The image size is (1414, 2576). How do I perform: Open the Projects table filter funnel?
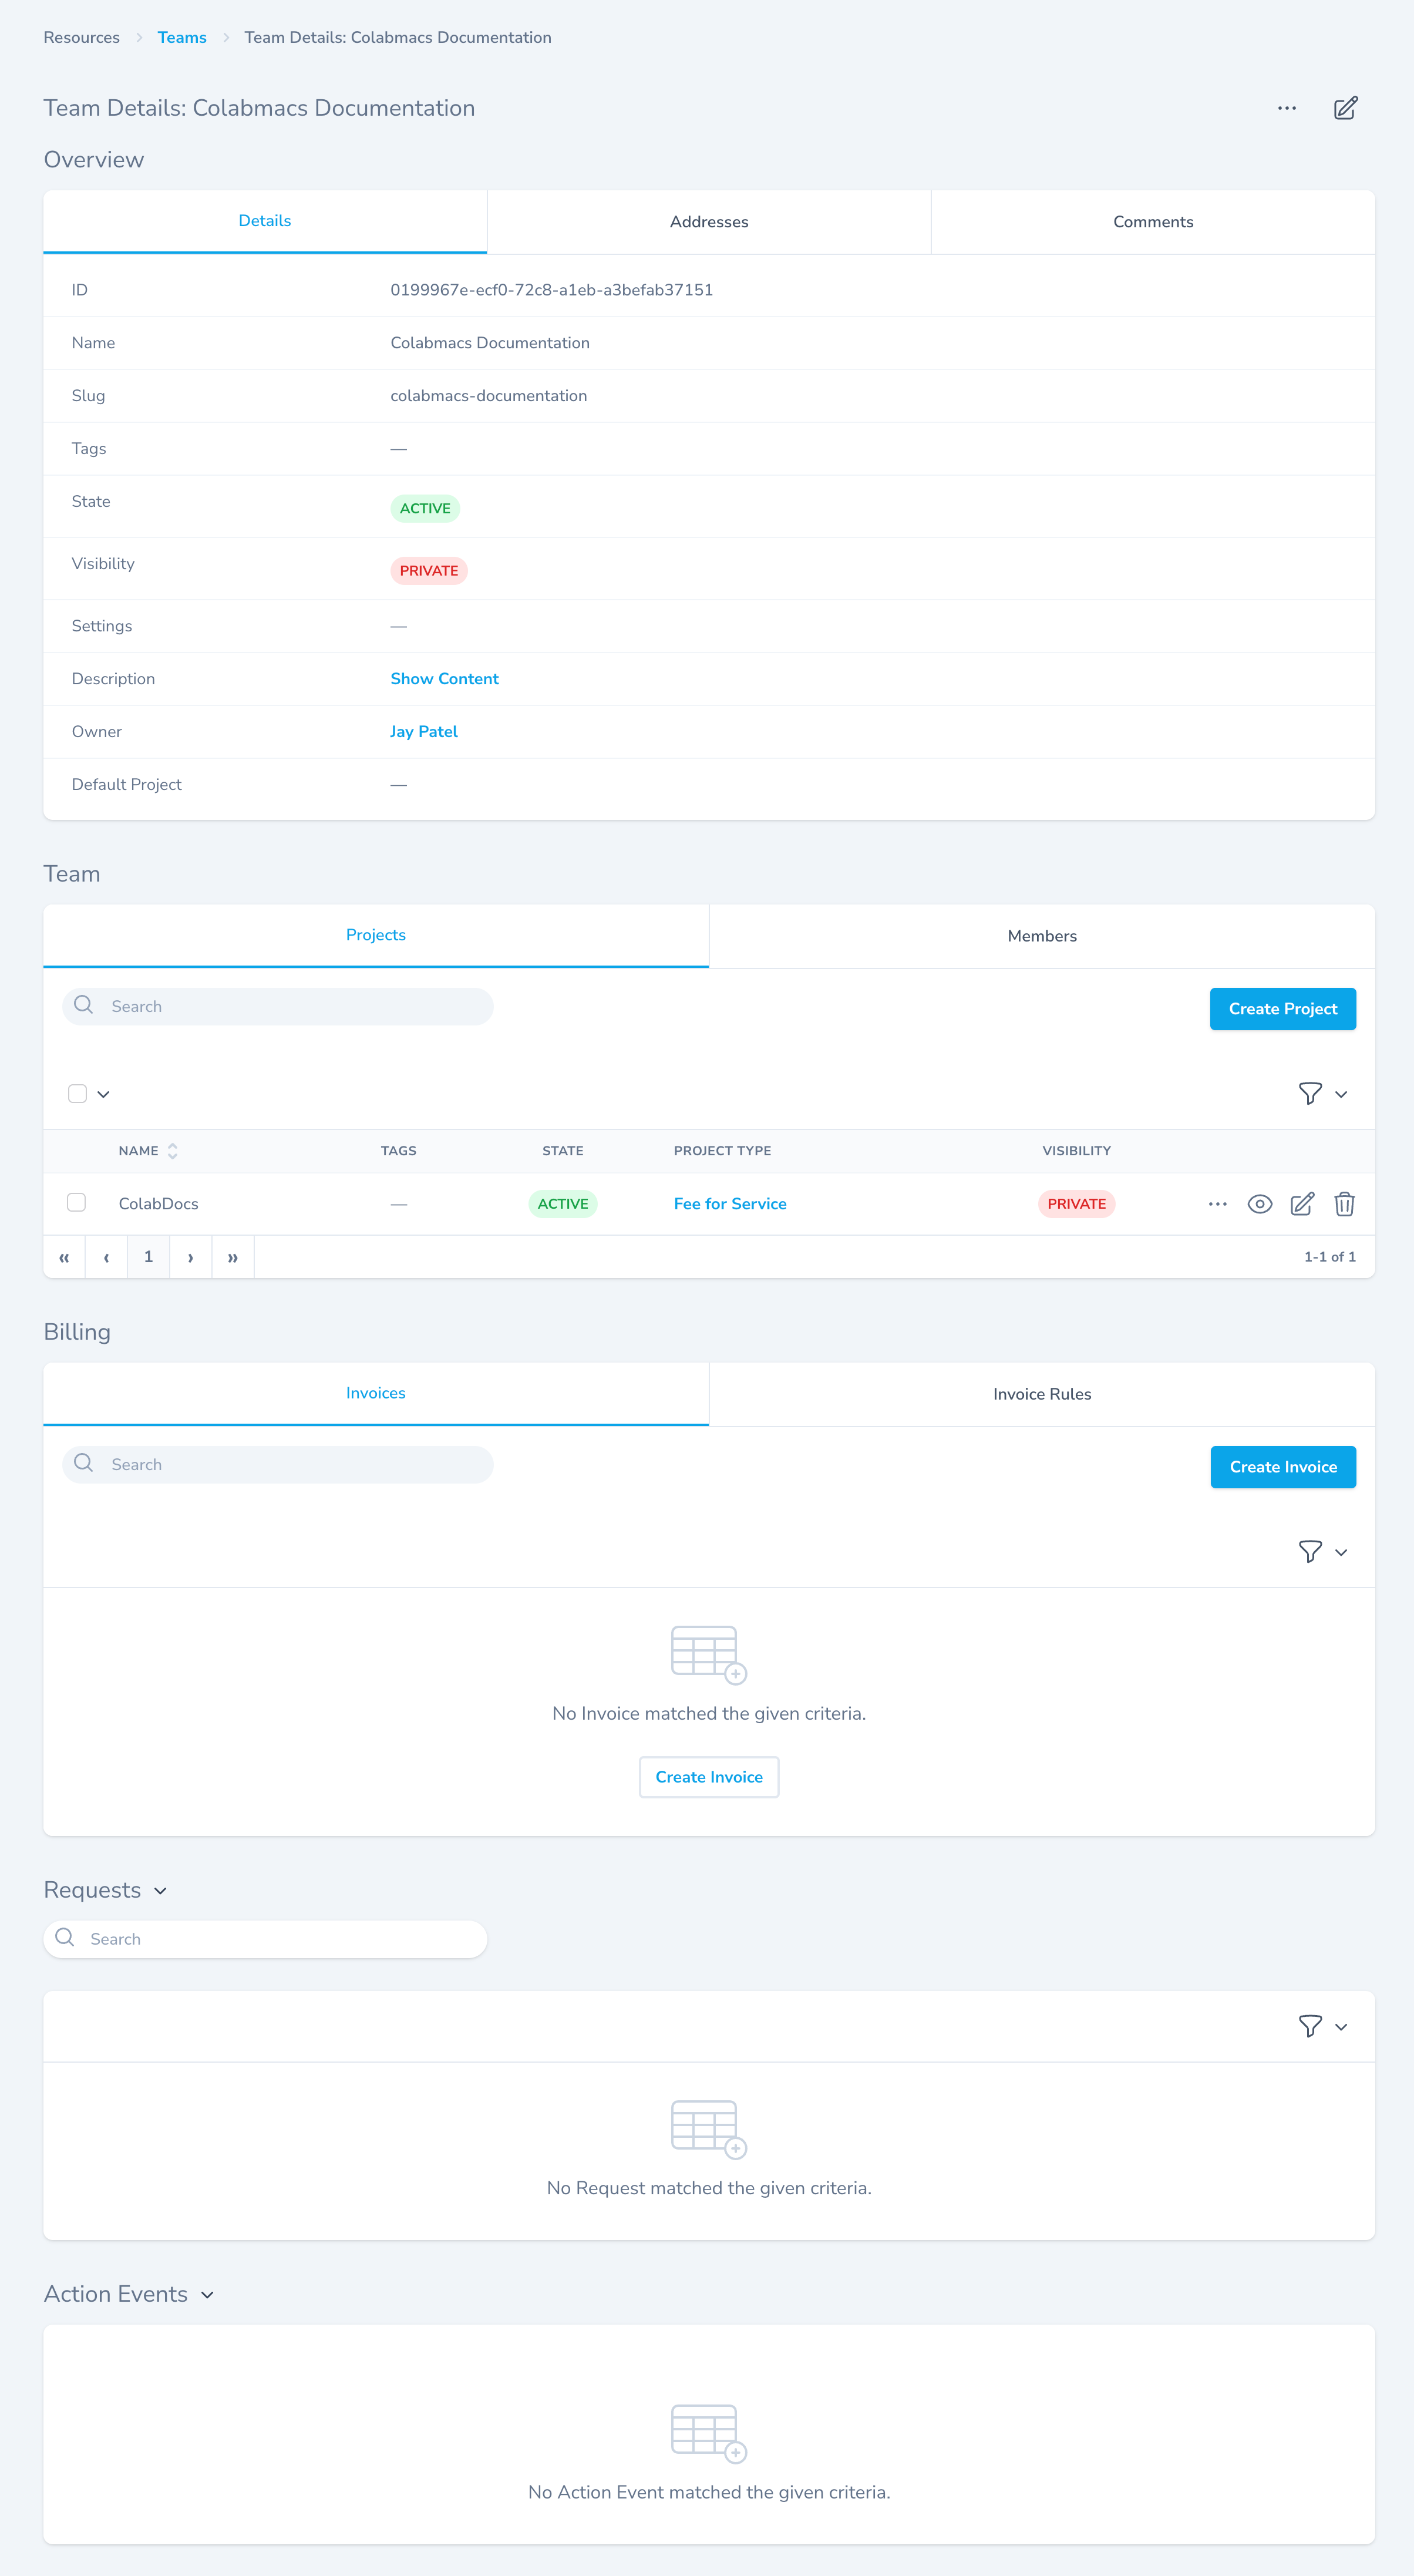[1310, 1094]
